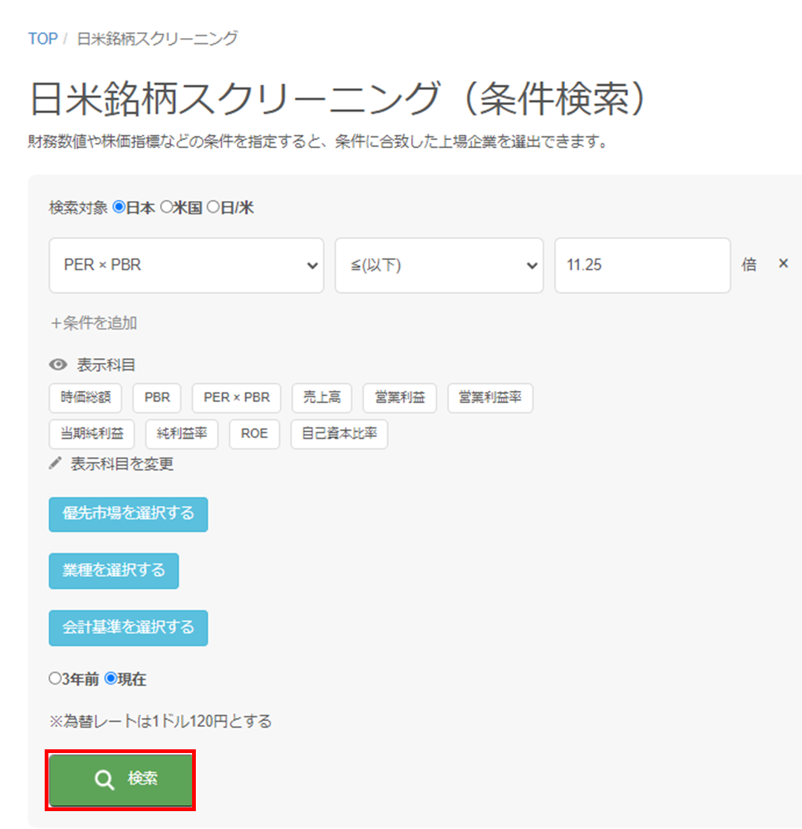
Task: Click the PER × PBR display item tag
Action: [236, 398]
